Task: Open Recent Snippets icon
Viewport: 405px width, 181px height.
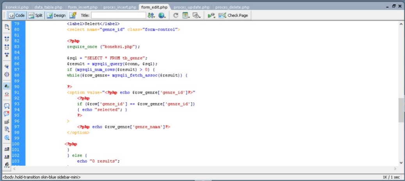Action: pyautogui.click(x=7, y=130)
